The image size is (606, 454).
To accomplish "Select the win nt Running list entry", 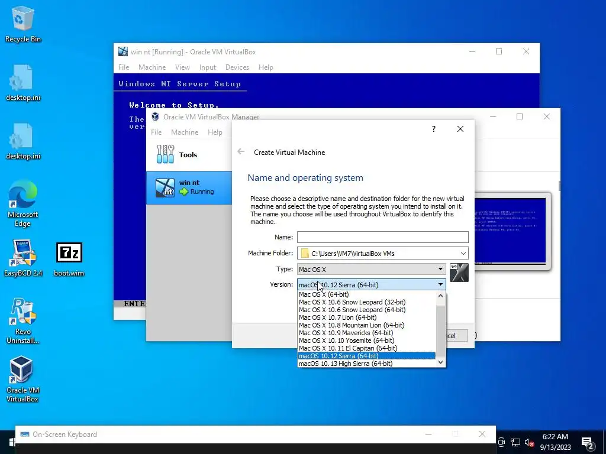I will 189,187.
